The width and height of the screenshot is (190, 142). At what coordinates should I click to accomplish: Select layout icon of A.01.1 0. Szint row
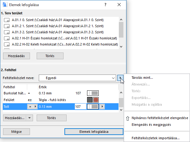click(7, 20)
